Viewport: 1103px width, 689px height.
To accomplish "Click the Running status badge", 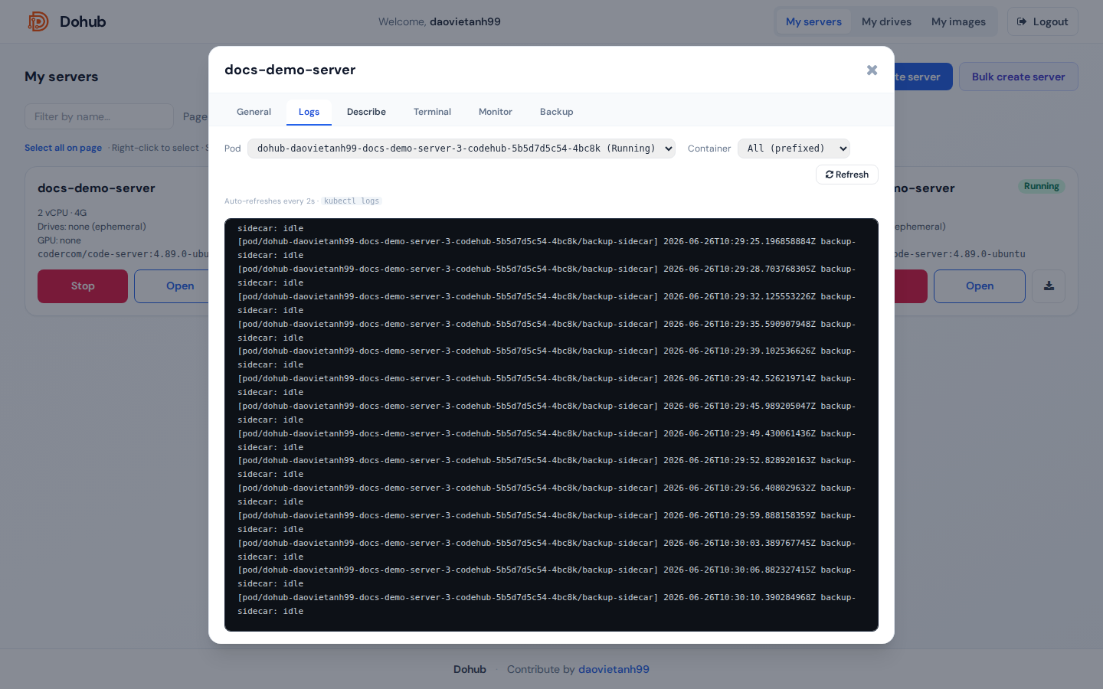I will coord(1041,186).
